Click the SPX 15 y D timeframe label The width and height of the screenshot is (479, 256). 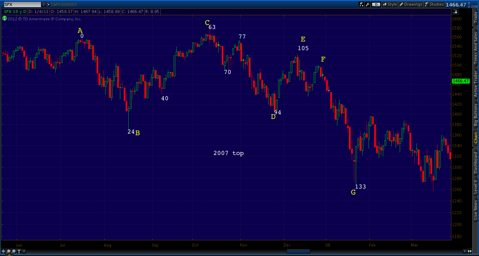tap(15, 12)
